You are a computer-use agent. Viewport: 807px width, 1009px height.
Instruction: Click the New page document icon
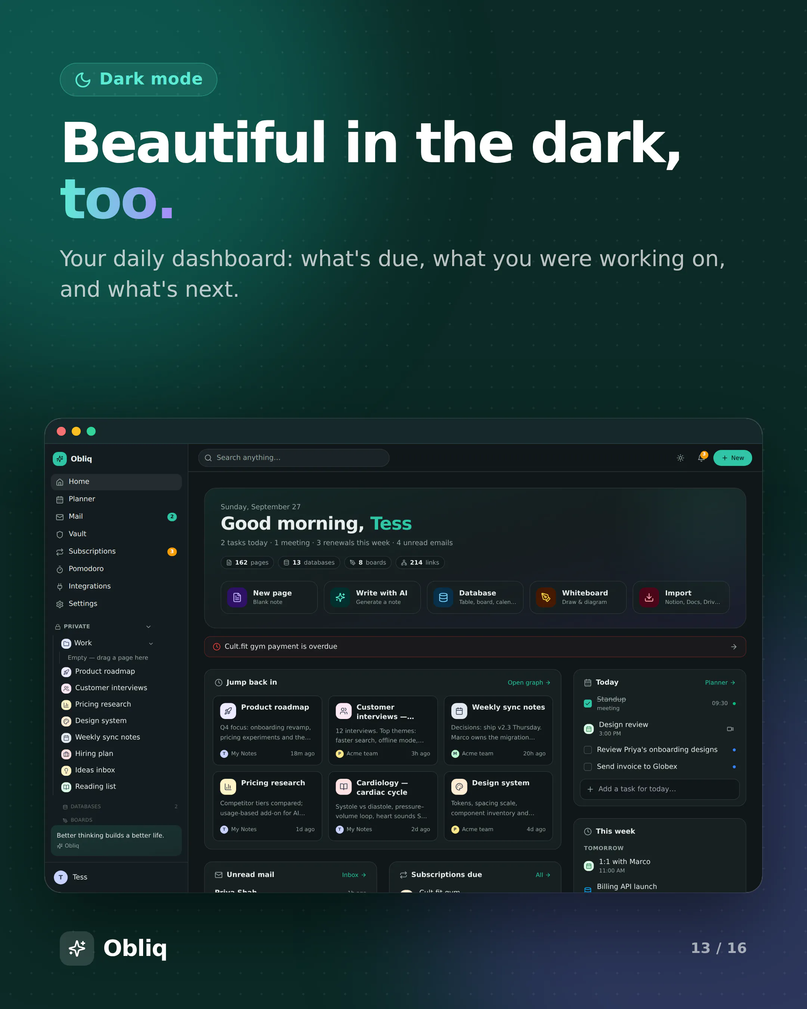click(237, 597)
